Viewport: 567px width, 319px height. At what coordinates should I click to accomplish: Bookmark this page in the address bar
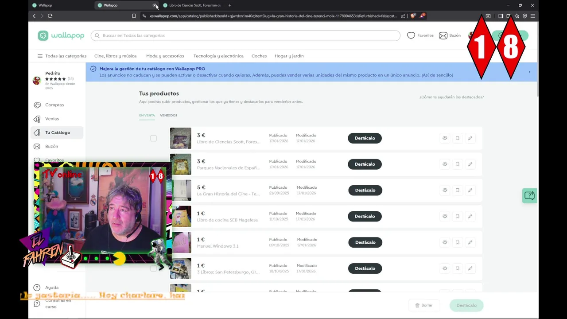[x=134, y=16]
